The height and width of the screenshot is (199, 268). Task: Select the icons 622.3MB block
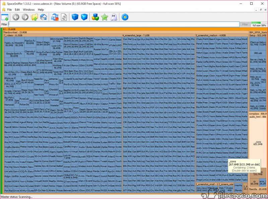point(258,143)
